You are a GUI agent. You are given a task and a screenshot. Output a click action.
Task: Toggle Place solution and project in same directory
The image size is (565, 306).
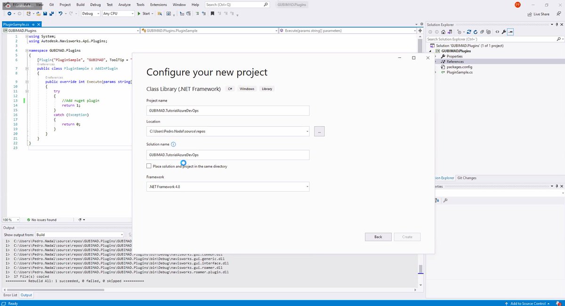(149, 166)
